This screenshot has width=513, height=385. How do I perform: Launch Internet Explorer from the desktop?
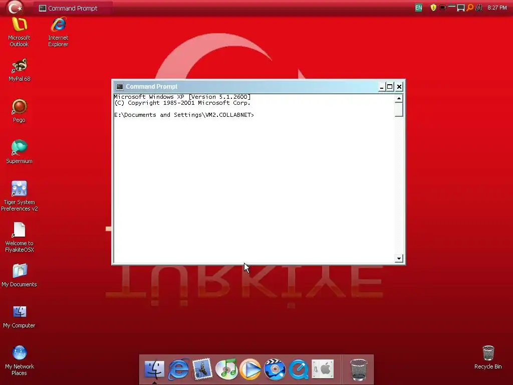[58, 32]
